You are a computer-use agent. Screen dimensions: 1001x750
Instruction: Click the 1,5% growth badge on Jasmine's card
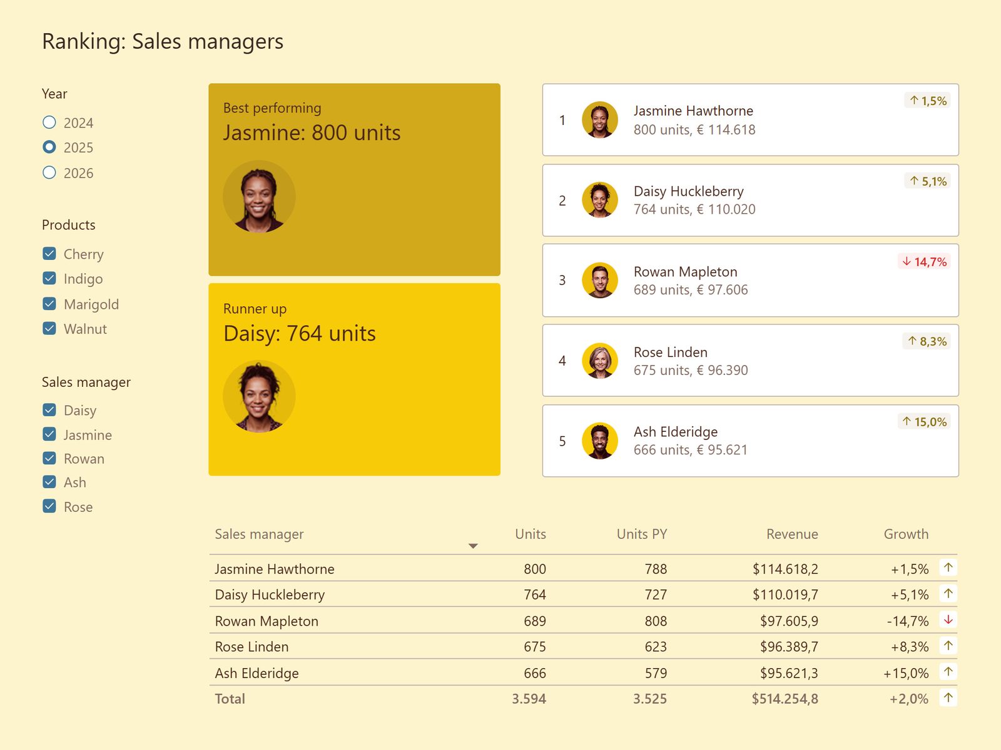927,101
